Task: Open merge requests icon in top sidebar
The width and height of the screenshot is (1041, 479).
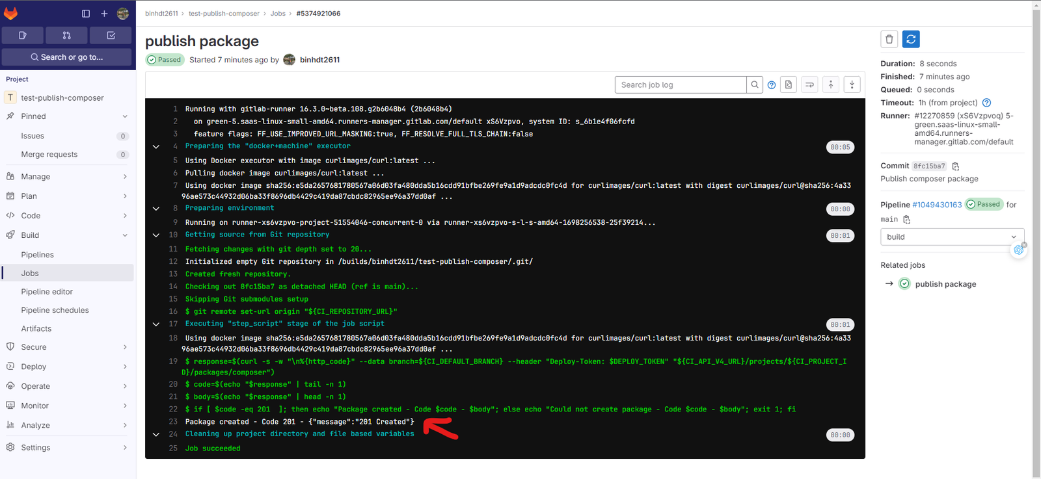Action: click(x=66, y=35)
